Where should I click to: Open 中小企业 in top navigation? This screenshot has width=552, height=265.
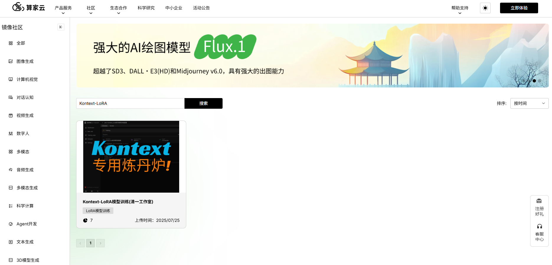(174, 8)
